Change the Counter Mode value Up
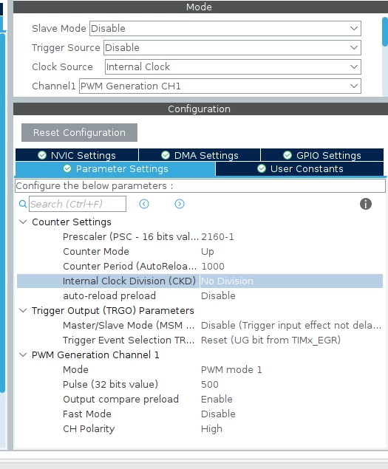Viewport: 388px width, 469px height. point(208,252)
